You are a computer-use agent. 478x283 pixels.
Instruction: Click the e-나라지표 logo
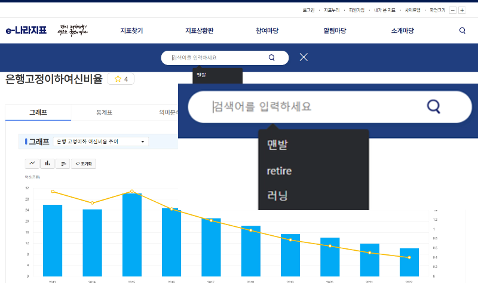[26, 30]
